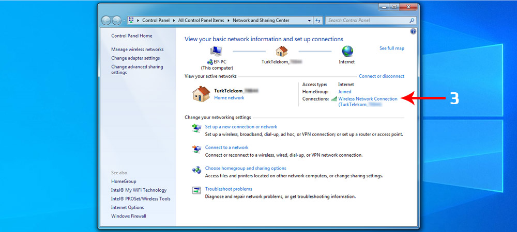Click the wireless signal bars icon
The height and width of the screenshot is (232, 517).
tap(334, 98)
